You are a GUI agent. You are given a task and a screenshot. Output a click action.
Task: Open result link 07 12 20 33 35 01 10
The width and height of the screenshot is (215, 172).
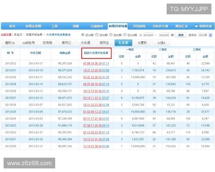96,133
